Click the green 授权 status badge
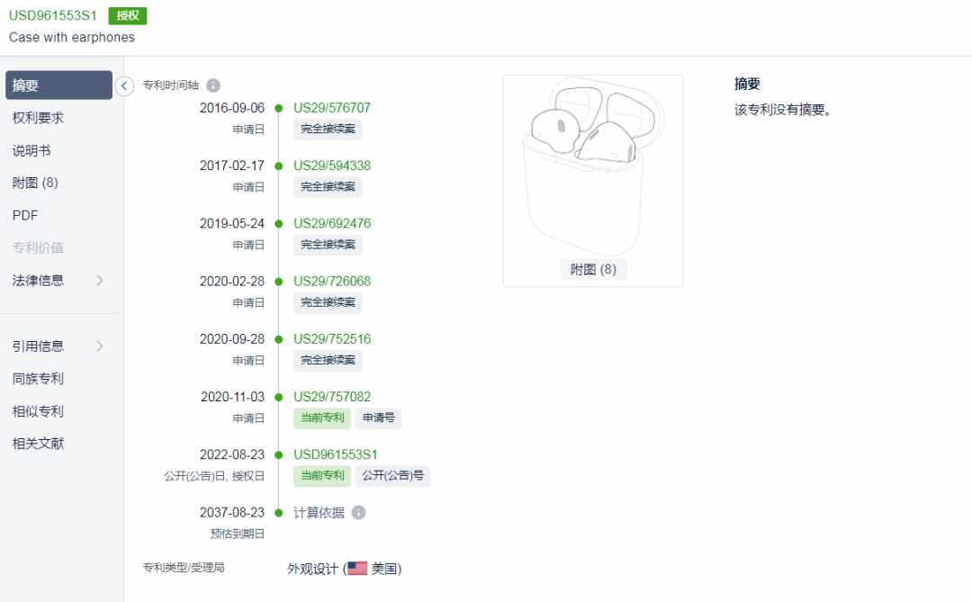 (128, 15)
